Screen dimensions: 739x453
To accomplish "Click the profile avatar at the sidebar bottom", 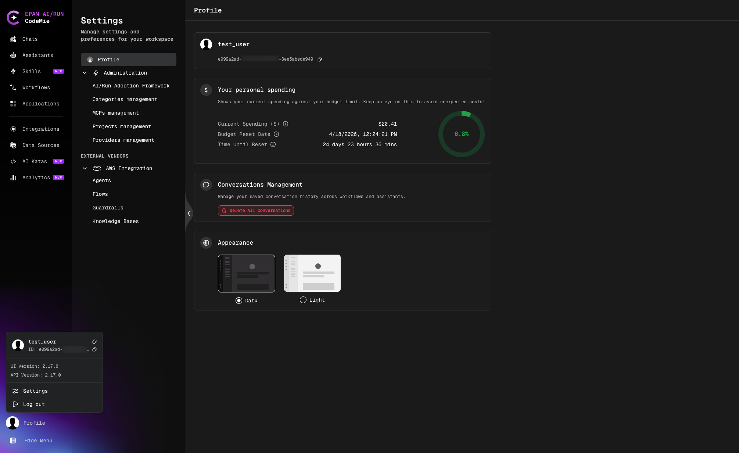I will click(12, 423).
